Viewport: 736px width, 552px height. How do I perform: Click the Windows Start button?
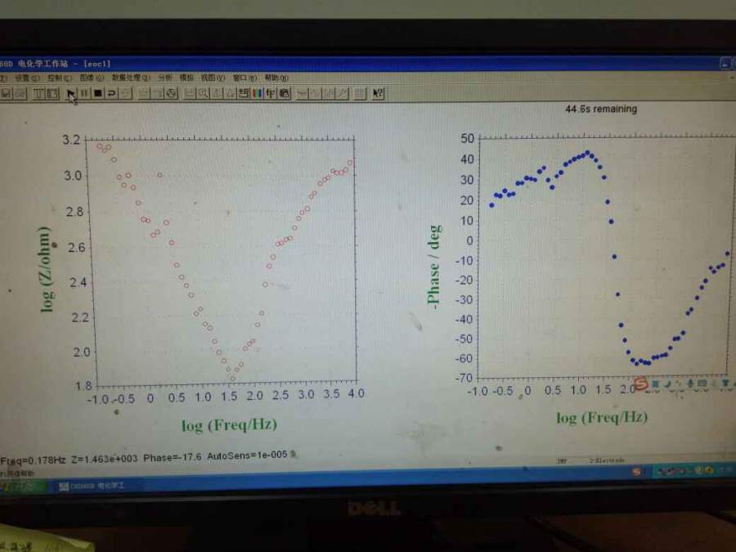tap(24, 487)
